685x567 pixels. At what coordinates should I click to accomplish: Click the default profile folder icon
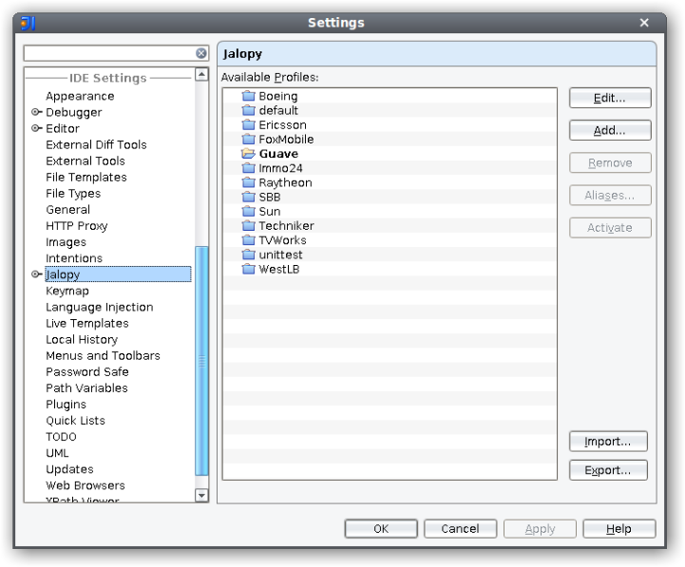pyautogui.click(x=248, y=110)
